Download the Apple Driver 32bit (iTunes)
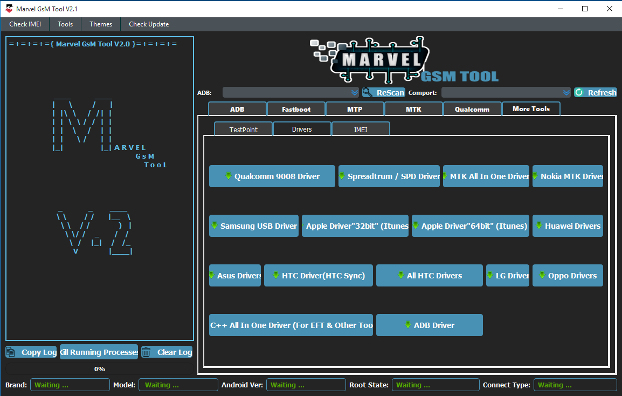This screenshot has height=396, width=622. click(x=355, y=226)
